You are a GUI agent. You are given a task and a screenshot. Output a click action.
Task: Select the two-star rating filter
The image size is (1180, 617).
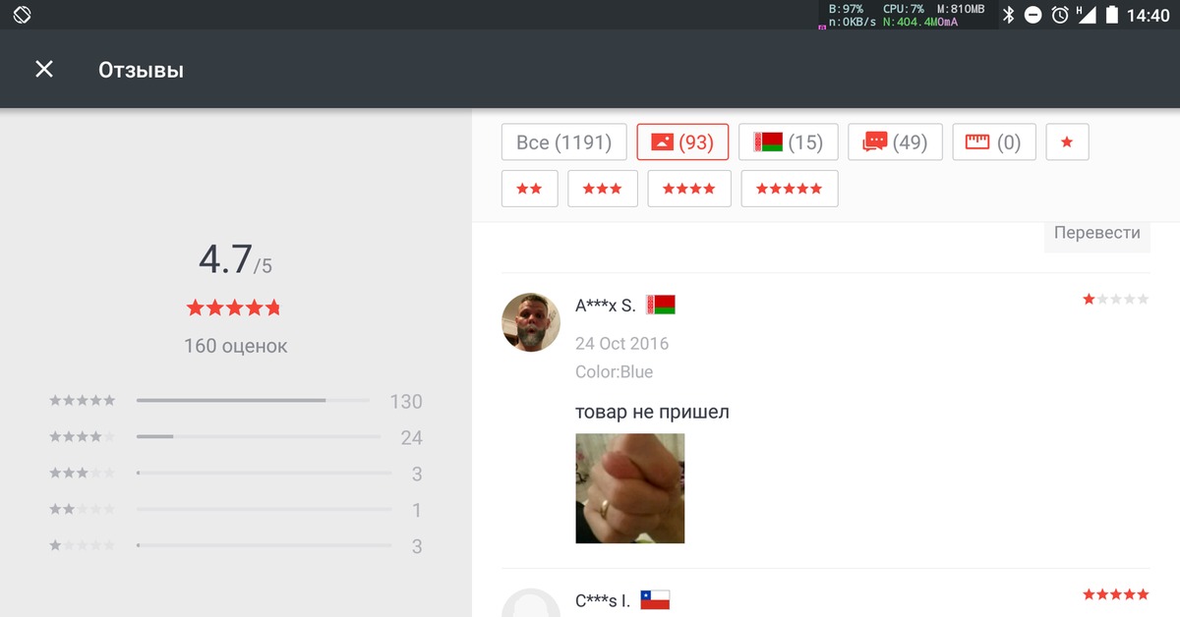click(530, 188)
